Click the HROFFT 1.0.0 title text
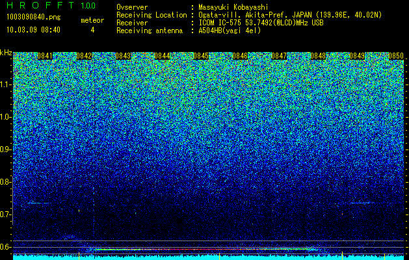Image resolution: width=409 pixels, height=260 pixels. (x=51, y=5)
